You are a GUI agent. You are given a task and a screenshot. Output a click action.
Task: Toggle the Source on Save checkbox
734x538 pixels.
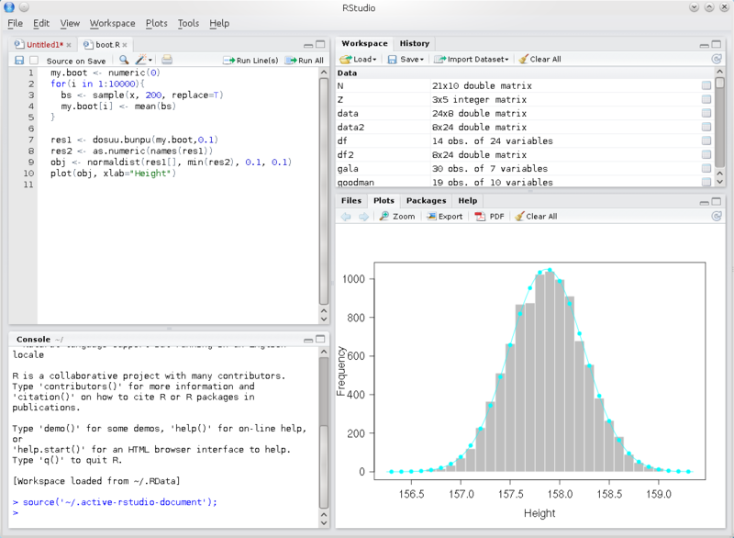34,61
